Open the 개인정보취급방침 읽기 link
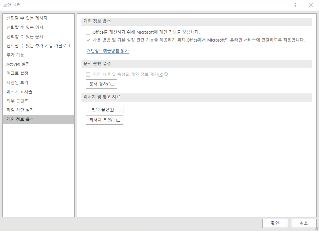 [x=108, y=51]
